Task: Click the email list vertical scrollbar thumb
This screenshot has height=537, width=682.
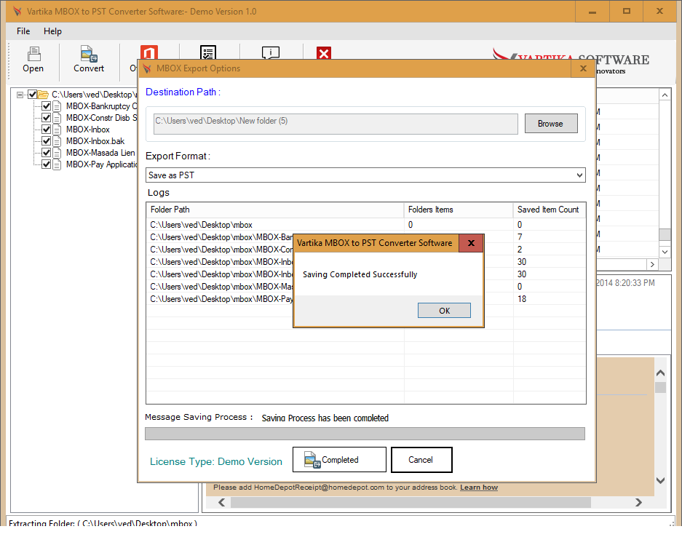Action: [x=665, y=234]
